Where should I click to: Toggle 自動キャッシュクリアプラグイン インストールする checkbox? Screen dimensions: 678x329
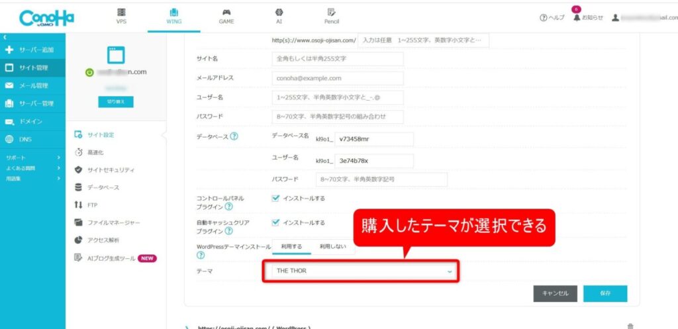[x=275, y=222]
